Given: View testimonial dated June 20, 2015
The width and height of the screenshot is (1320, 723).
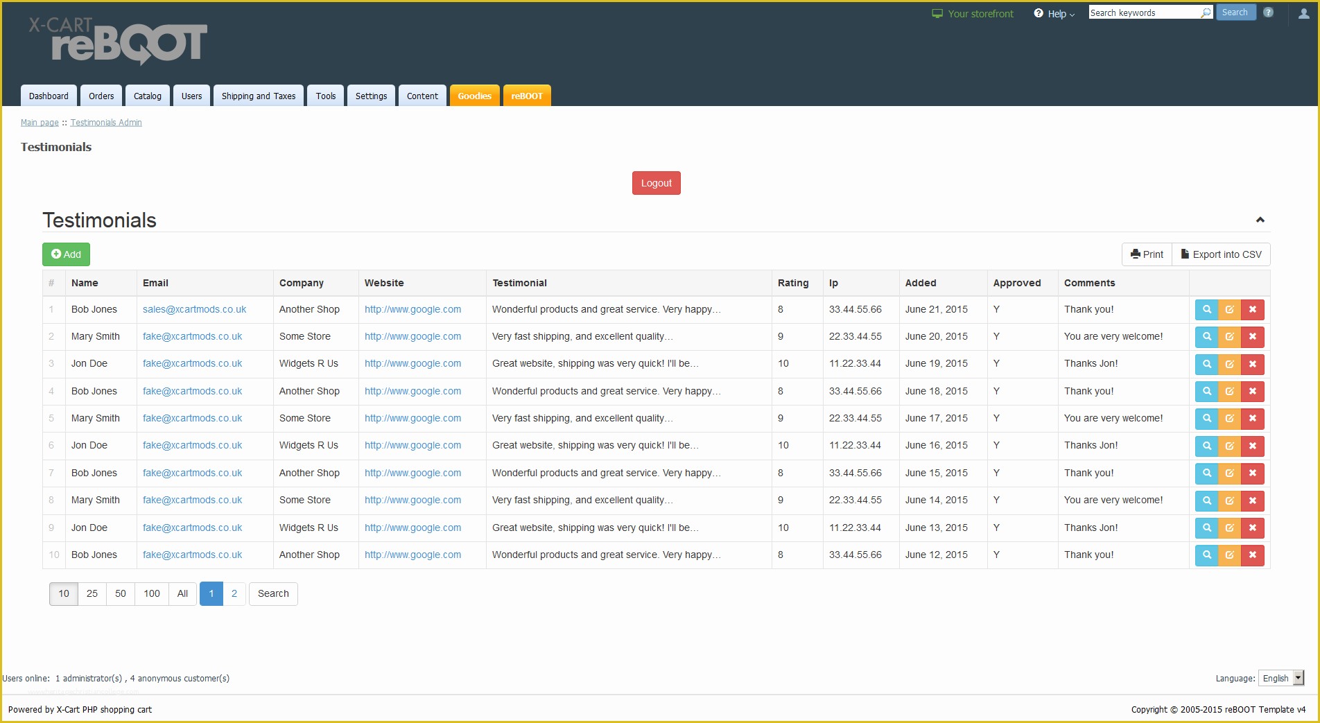Looking at the screenshot, I should click(1206, 337).
